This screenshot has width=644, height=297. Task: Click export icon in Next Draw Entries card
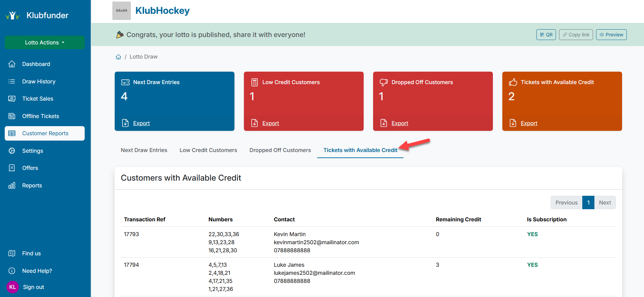125,123
